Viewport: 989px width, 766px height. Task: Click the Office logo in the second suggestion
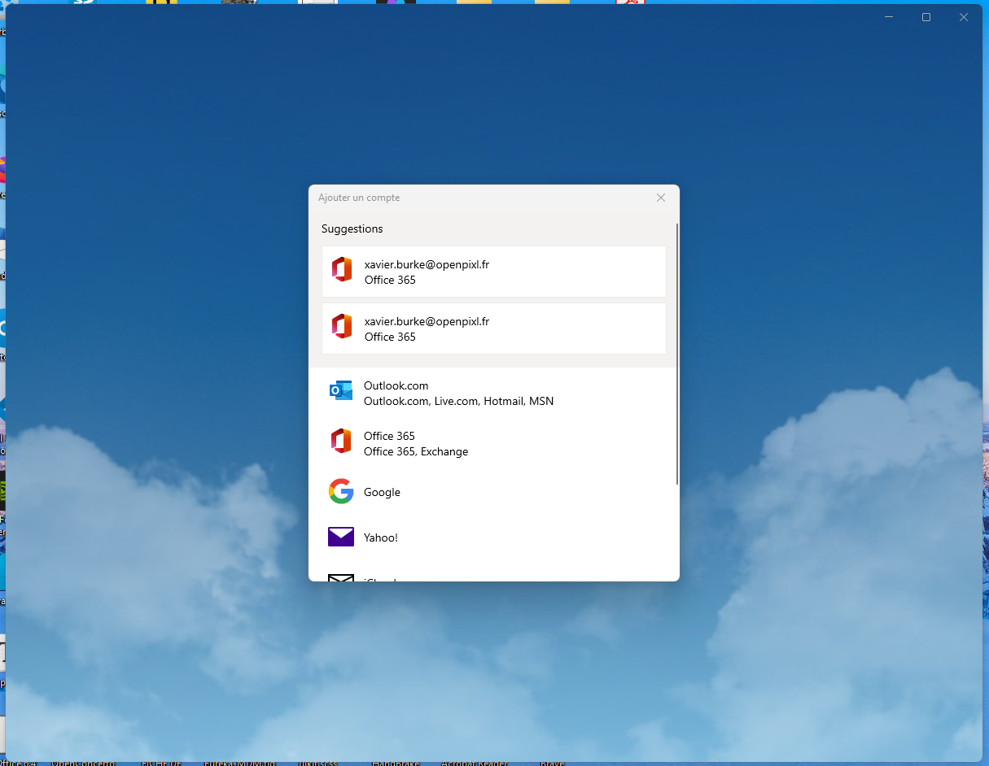tap(342, 326)
